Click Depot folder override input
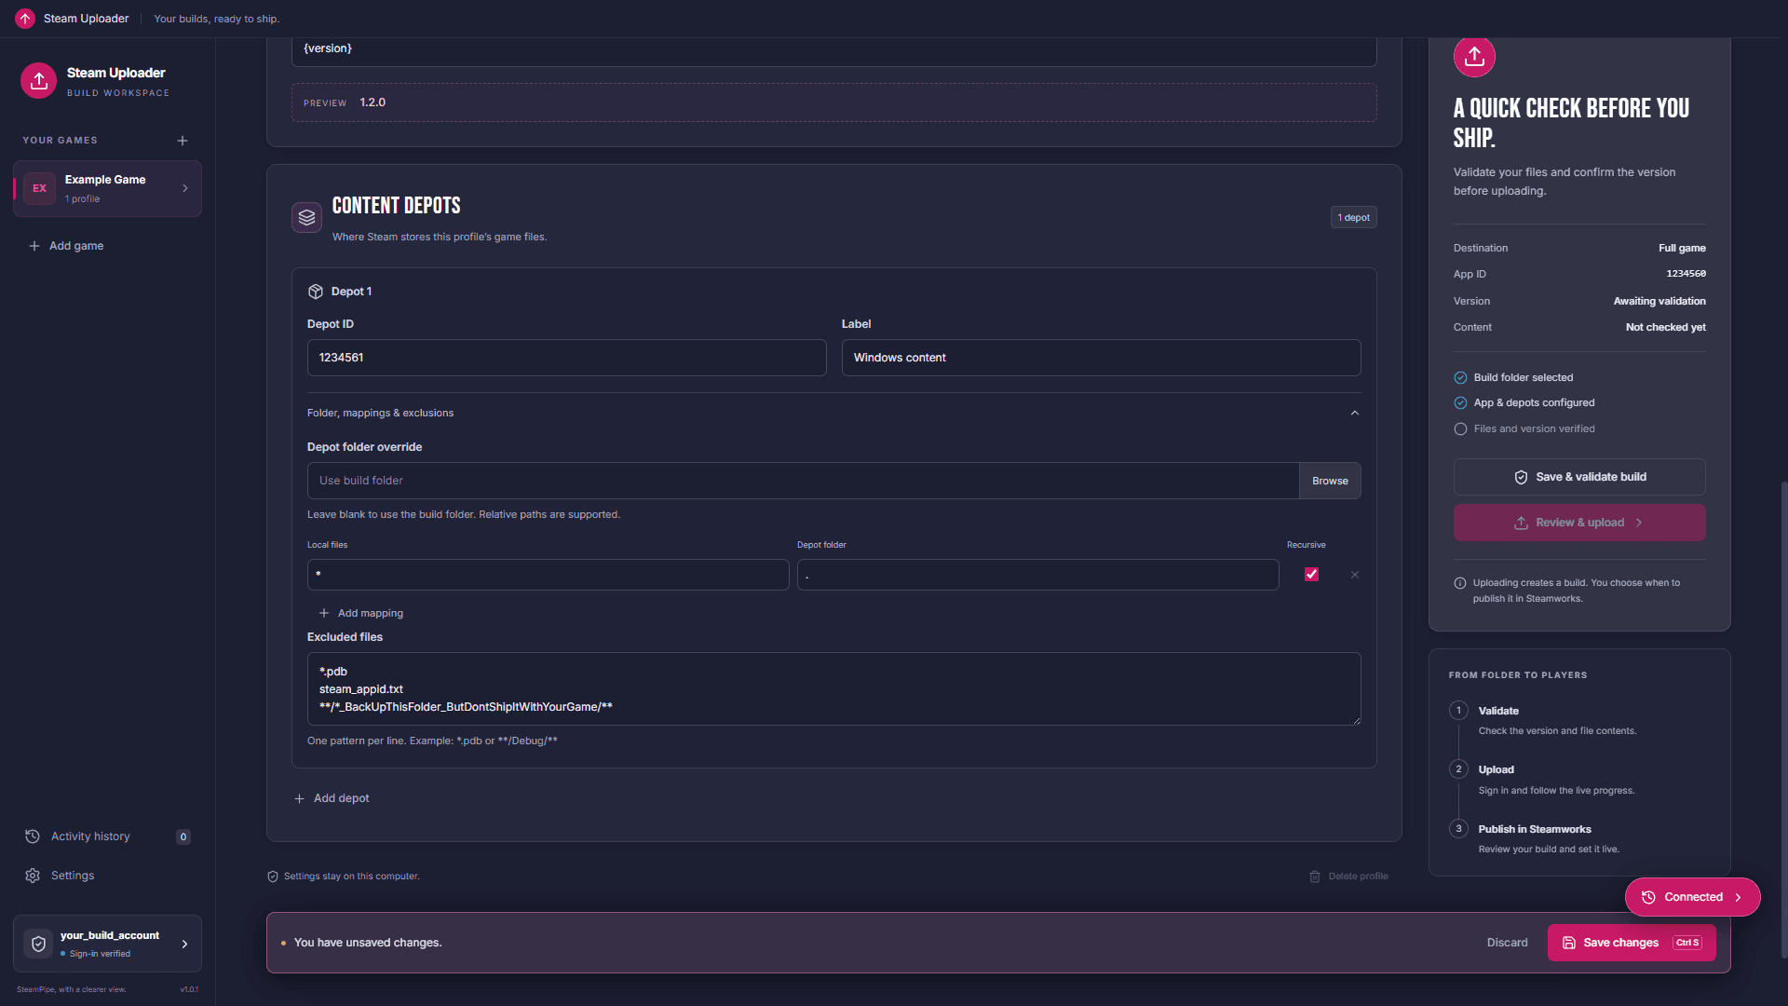Viewport: 1788px width, 1006px height. pos(803,481)
